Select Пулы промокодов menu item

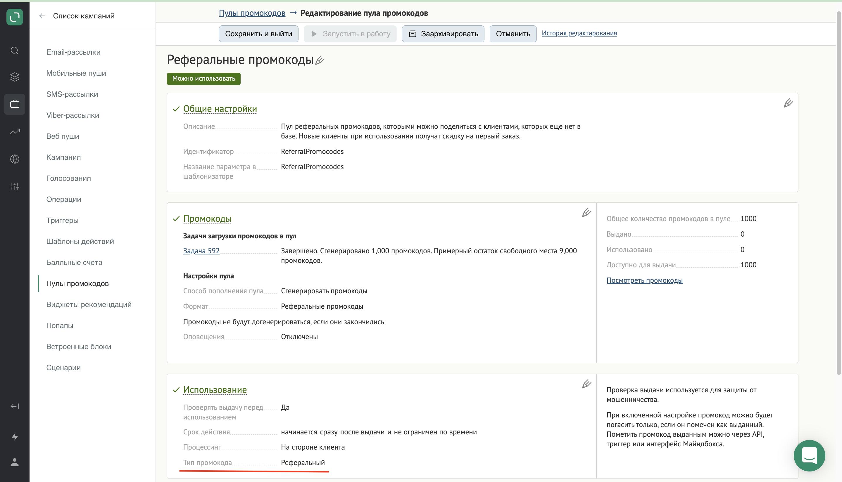(x=77, y=283)
